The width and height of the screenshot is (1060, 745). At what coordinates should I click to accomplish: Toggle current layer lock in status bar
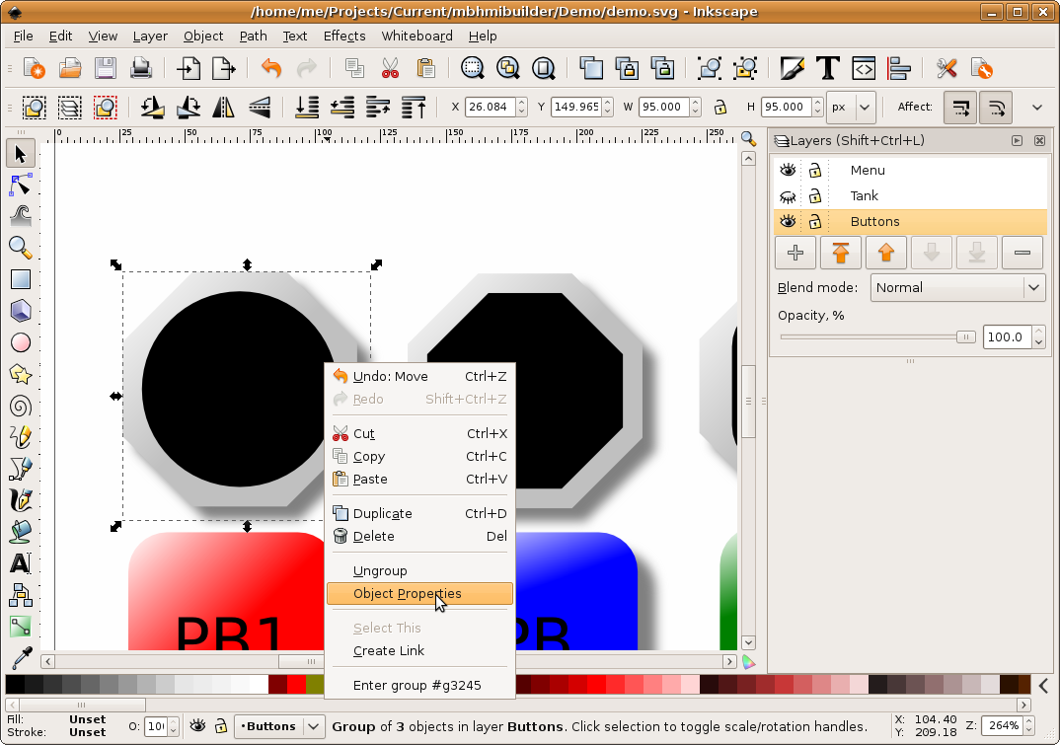(220, 726)
